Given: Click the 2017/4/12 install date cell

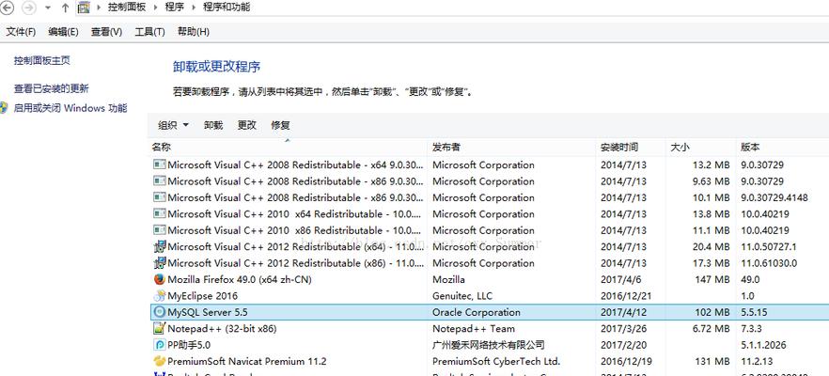Looking at the screenshot, I should coord(623,312).
